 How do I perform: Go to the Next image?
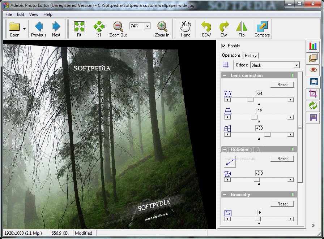pos(56,29)
